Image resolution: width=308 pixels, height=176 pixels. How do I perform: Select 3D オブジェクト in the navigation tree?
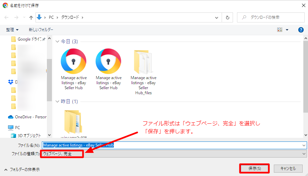click(x=26, y=136)
